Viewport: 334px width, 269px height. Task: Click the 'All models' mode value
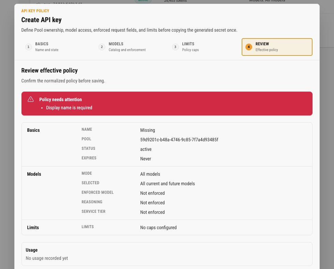(150, 174)
